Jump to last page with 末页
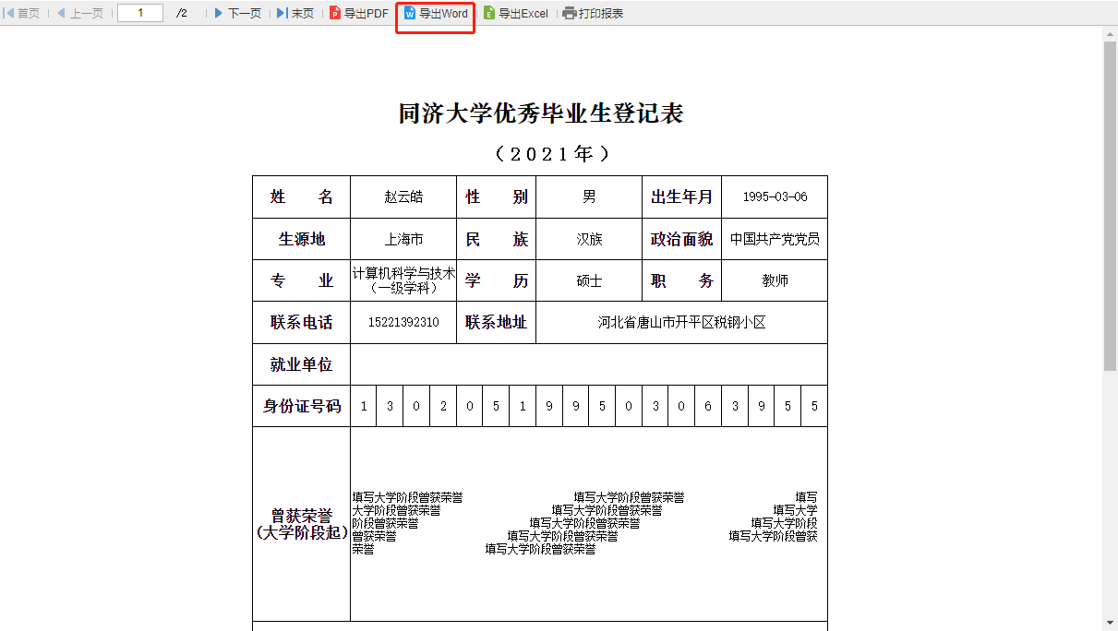 [295, 14]
